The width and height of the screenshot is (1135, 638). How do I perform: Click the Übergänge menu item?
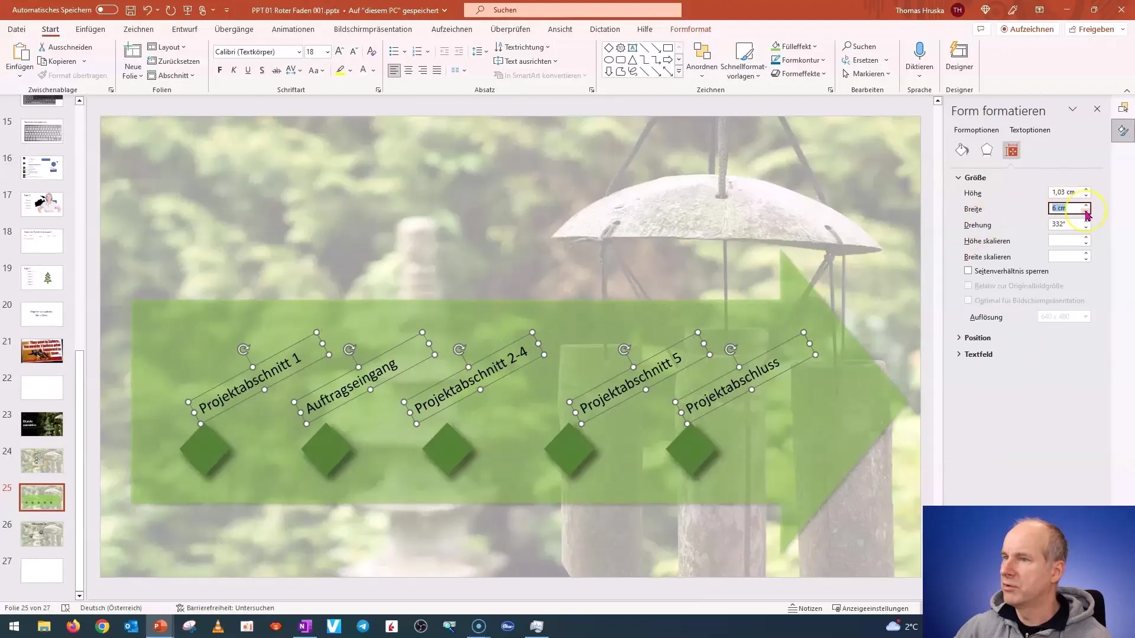(x=233, y=29)
